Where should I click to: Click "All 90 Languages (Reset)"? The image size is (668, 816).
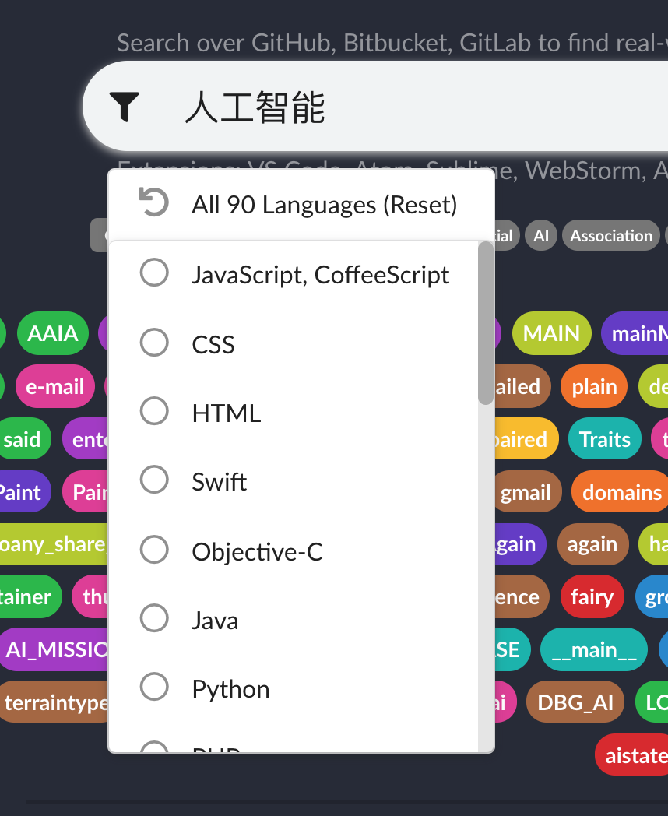coord(324,204)
